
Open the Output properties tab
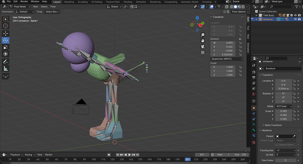click(x=254, y=77)
